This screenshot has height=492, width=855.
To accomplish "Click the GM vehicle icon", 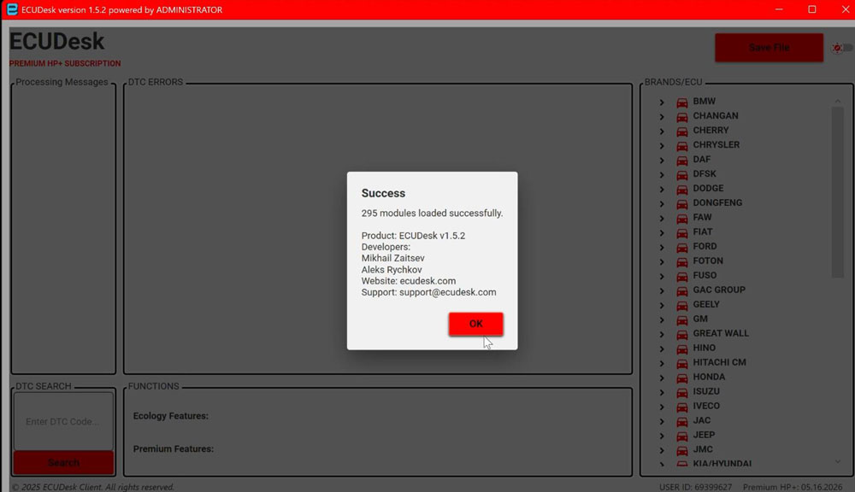I will click(681, 319).
